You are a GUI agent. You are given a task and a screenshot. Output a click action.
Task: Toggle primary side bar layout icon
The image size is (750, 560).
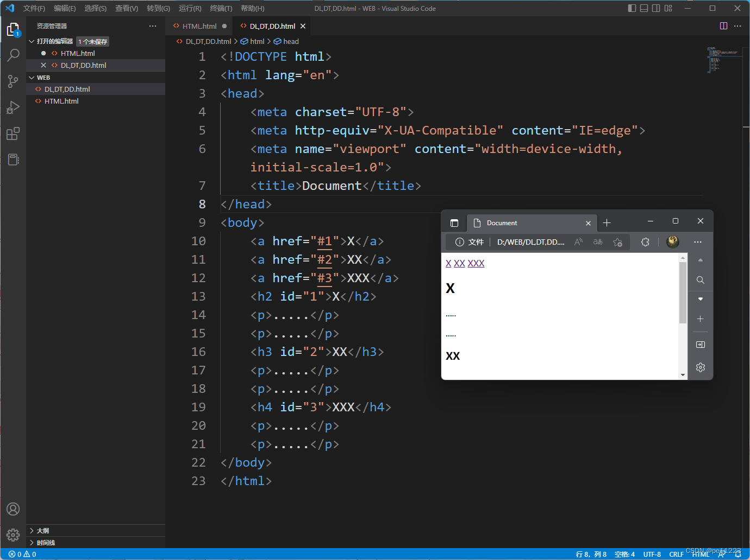[x=632, y=8]
